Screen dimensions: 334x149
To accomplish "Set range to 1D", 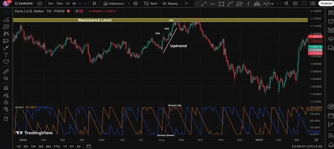I will click(19, 147).
